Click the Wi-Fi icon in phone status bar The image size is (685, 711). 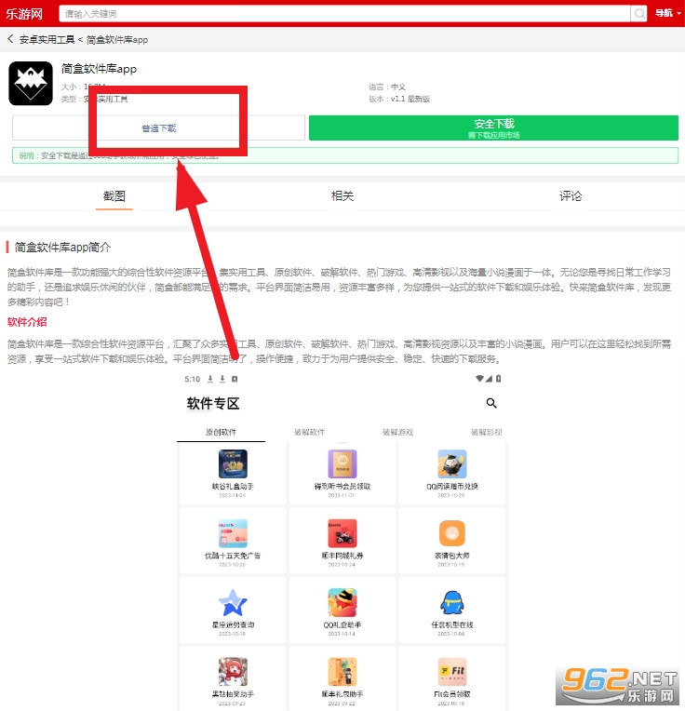[479, 379]
